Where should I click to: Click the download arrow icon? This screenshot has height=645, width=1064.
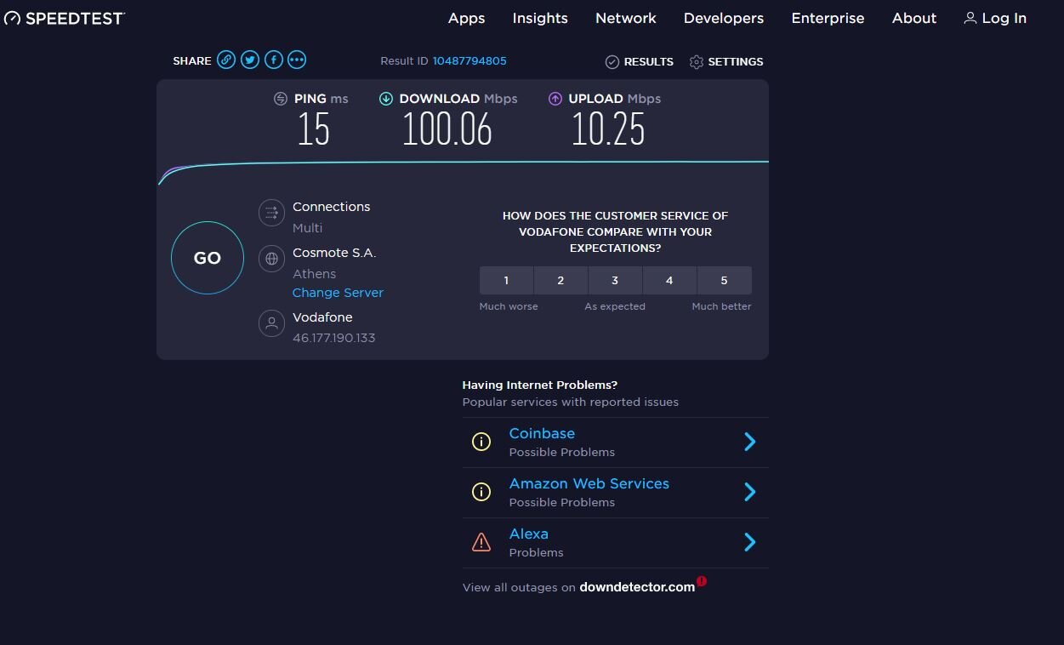pyautogui.click(x=386, y=99)
